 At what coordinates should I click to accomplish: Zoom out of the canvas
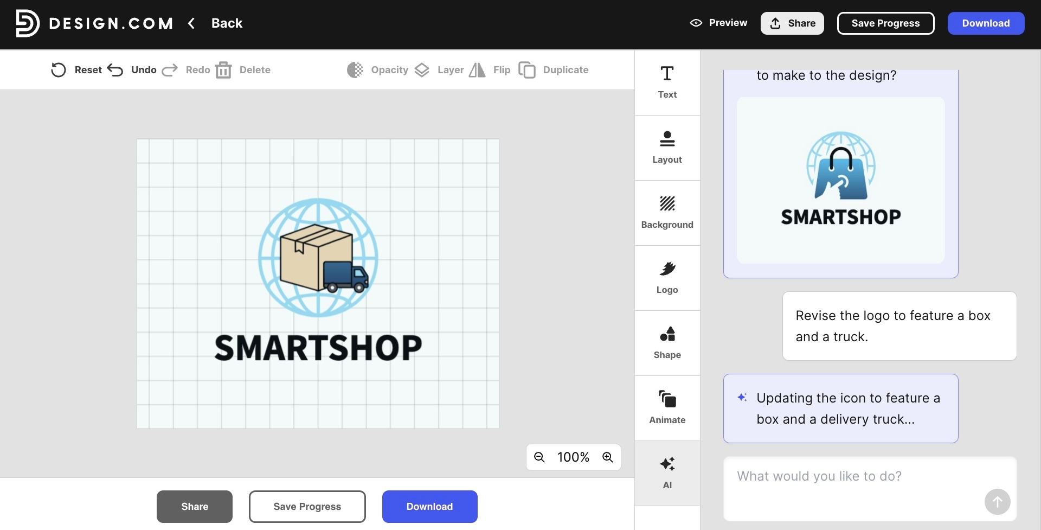[x=539, y=457]
